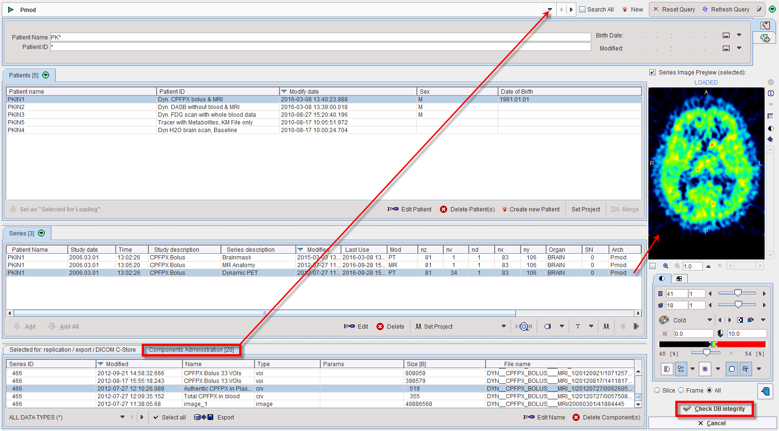This screenshot has width=779, height=431.
Task: Select the PKIN3 patient row
Action: 324,115
